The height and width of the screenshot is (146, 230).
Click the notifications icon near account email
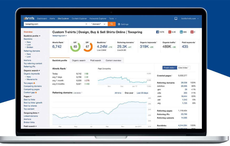(x=176, y=18)
